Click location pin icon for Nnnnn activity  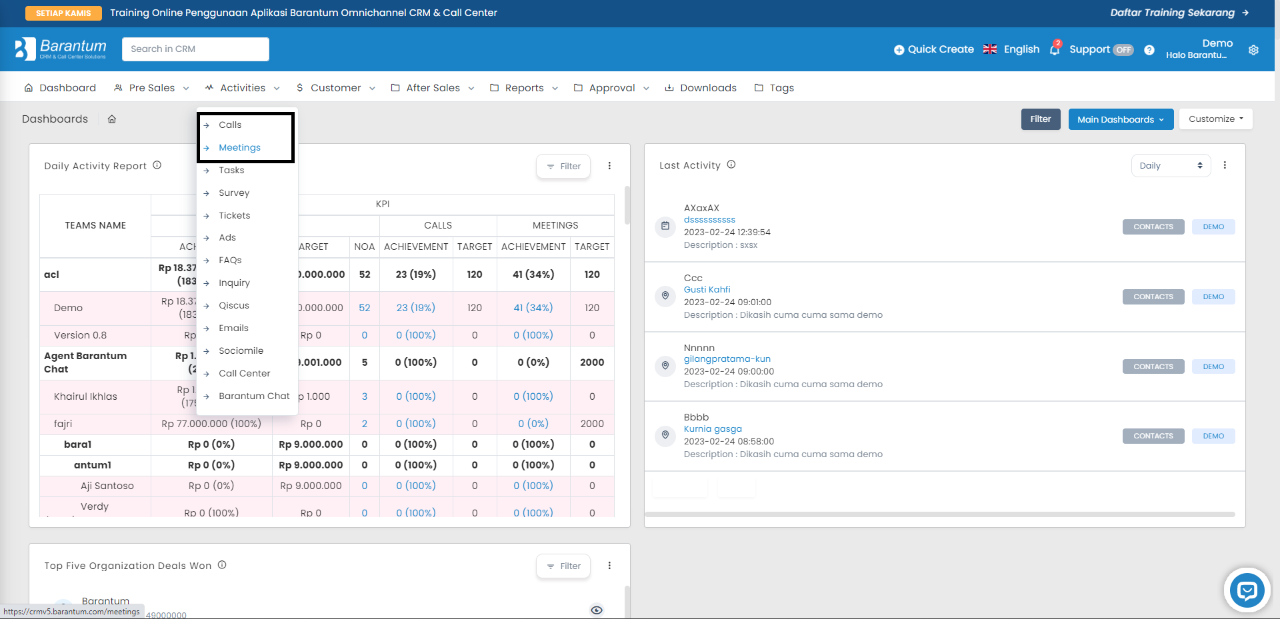665,366
